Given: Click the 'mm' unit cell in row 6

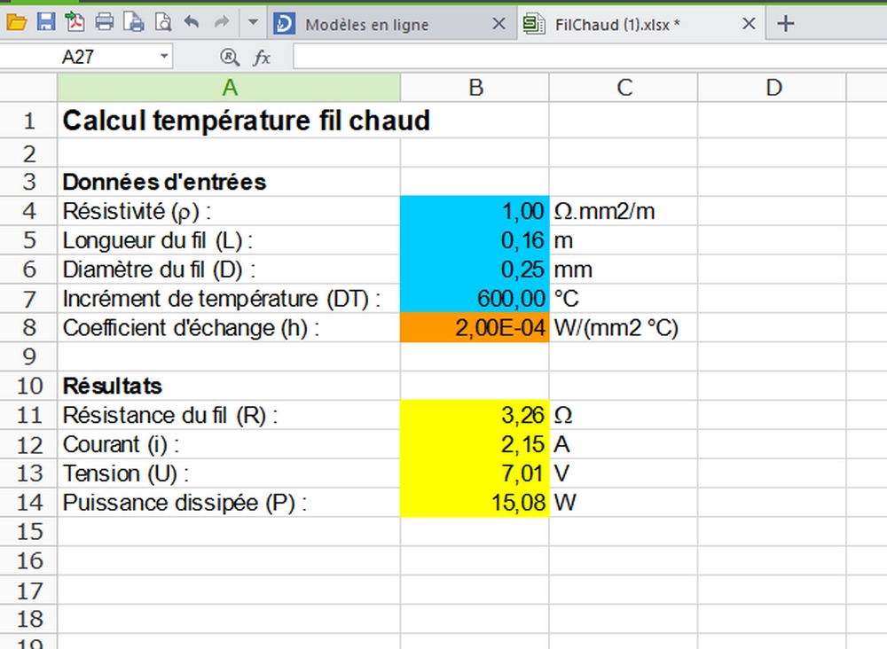Looking at the screenshot, I should (624, 270).
